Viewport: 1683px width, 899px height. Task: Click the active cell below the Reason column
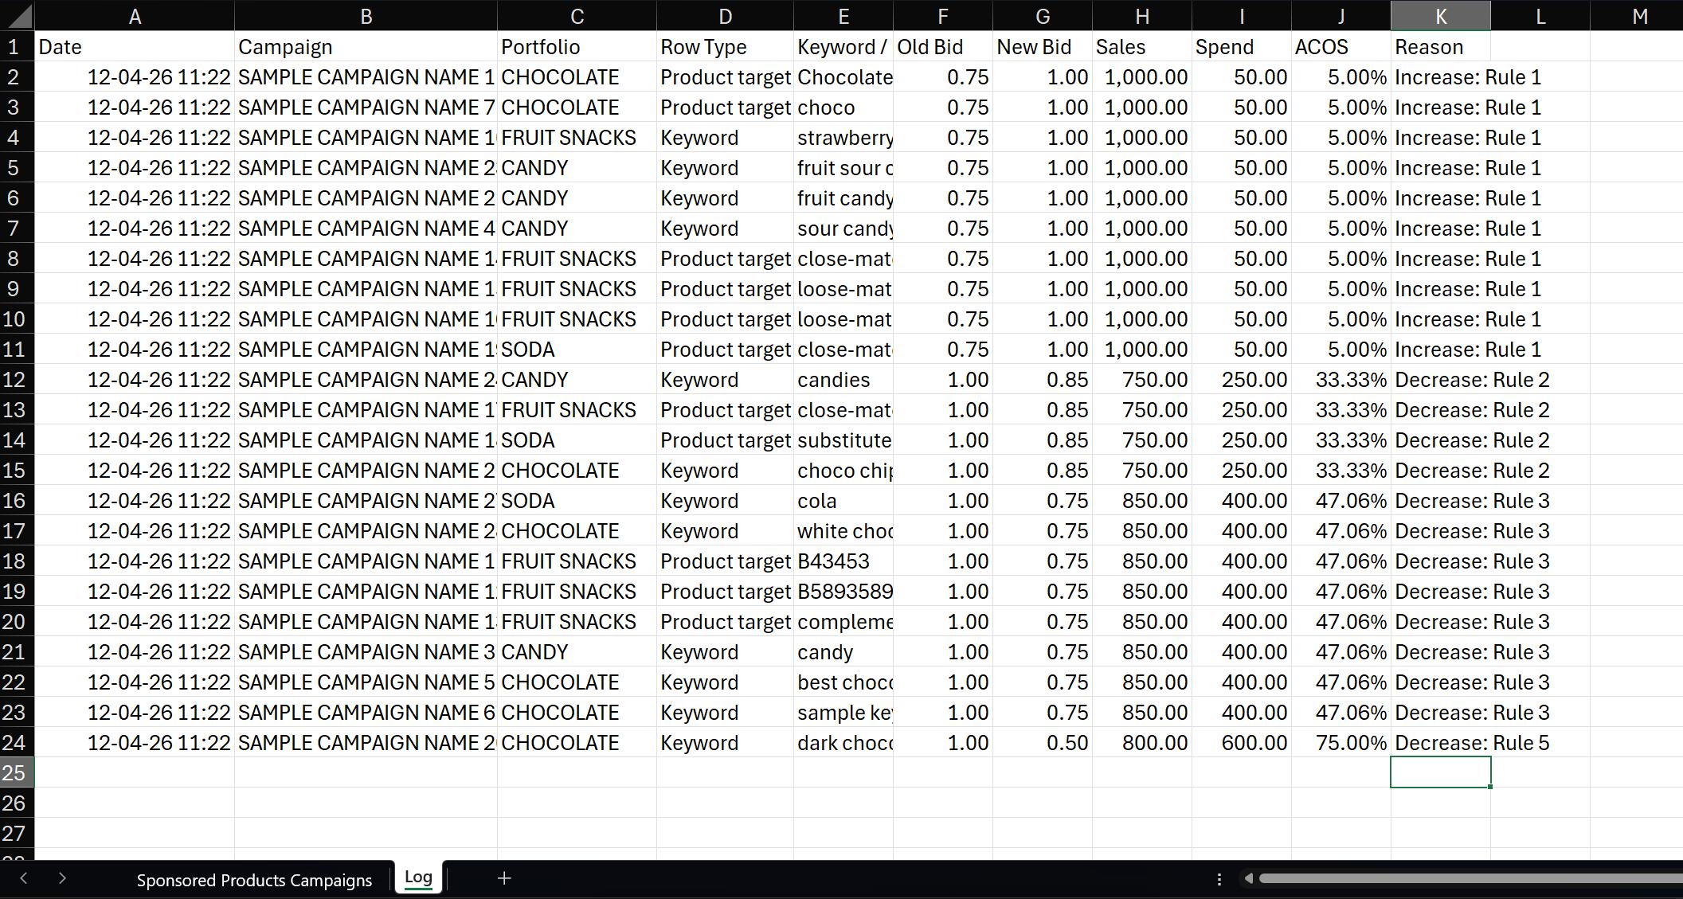(1440, 772)
